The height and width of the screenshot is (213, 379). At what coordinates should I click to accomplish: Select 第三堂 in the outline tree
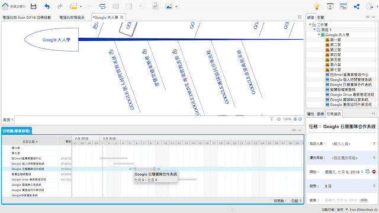[x=336, y=50]
